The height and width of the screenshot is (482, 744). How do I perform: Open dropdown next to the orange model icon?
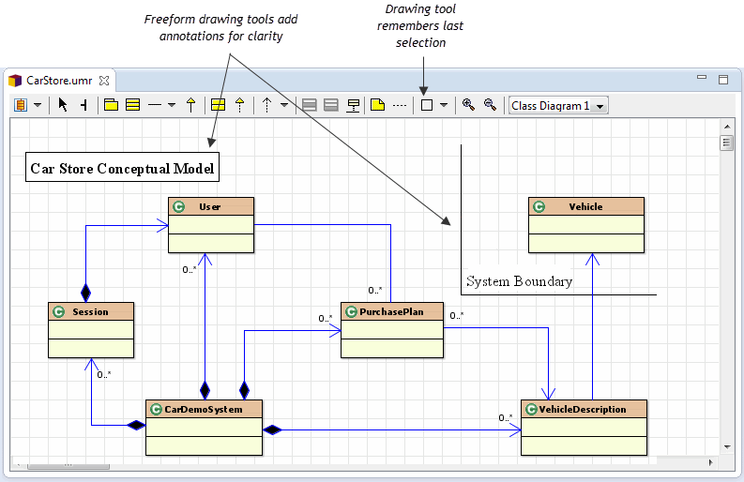38,105
